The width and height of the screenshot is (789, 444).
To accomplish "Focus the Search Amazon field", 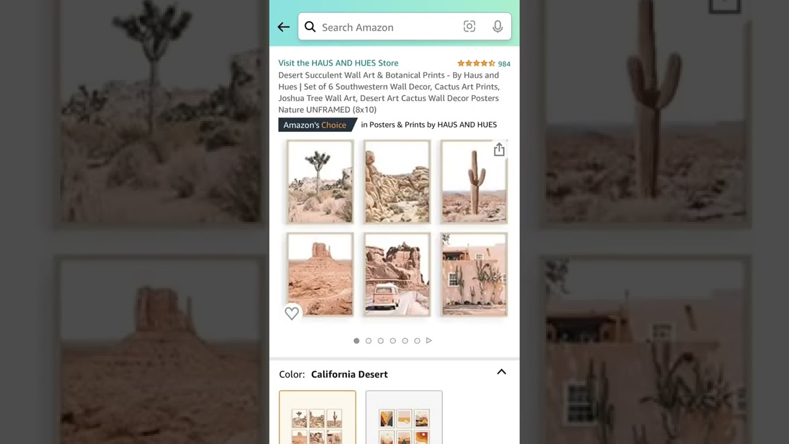I will [404, 27].
